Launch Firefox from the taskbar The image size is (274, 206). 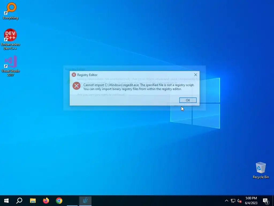46,201
